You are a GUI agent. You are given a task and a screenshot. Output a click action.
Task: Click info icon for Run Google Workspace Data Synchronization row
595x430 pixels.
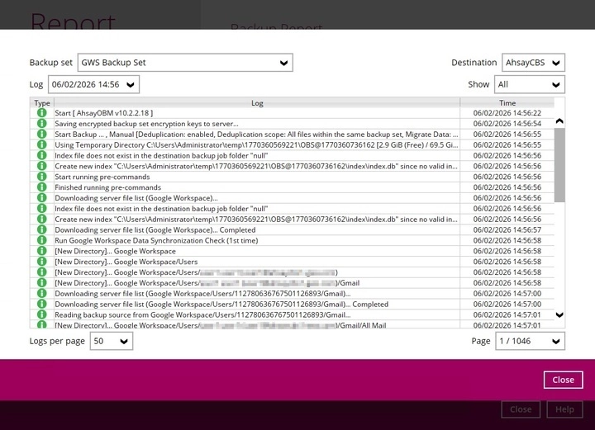point(42,240)
